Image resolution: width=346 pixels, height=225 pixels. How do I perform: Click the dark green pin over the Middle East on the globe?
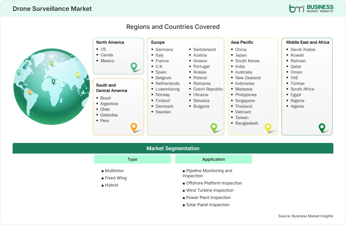click(x=53, y=82)
